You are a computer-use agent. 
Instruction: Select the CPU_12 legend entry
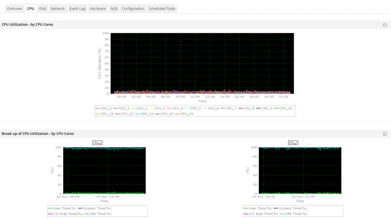124,114
